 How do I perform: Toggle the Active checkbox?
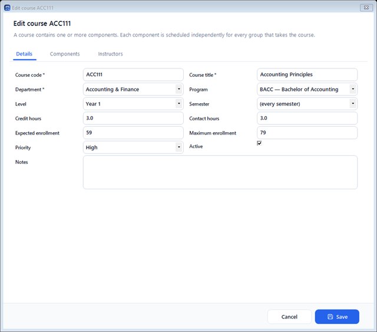pyautogui.click(x=259, y=143)
